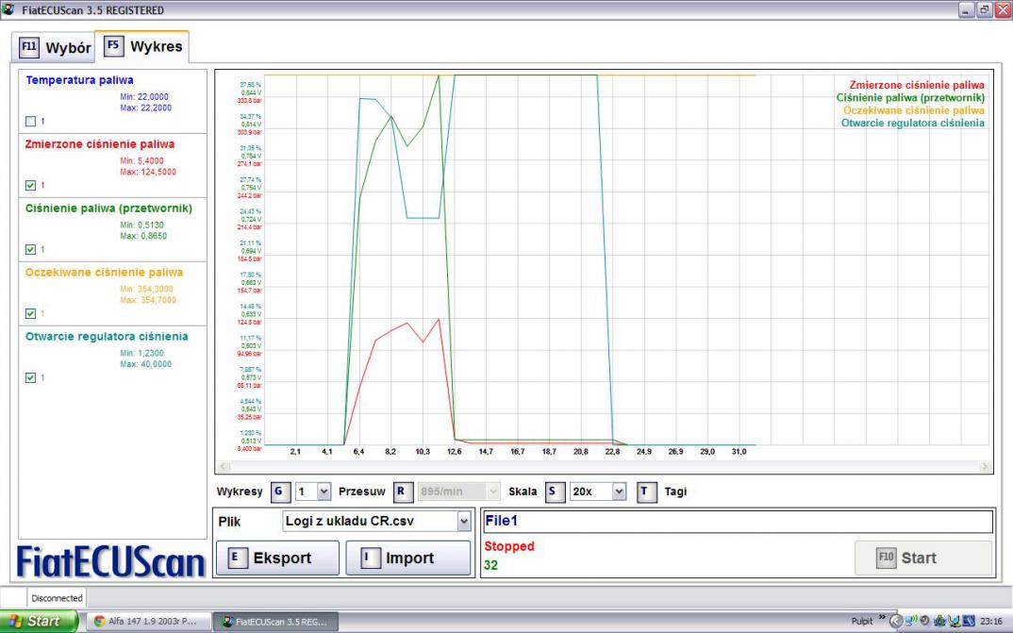This screenshot has width=1013, height=633.
Task: Click Ciśnienie paliwa (przetwornik) label in left panel
Action: tap(108, 208)
